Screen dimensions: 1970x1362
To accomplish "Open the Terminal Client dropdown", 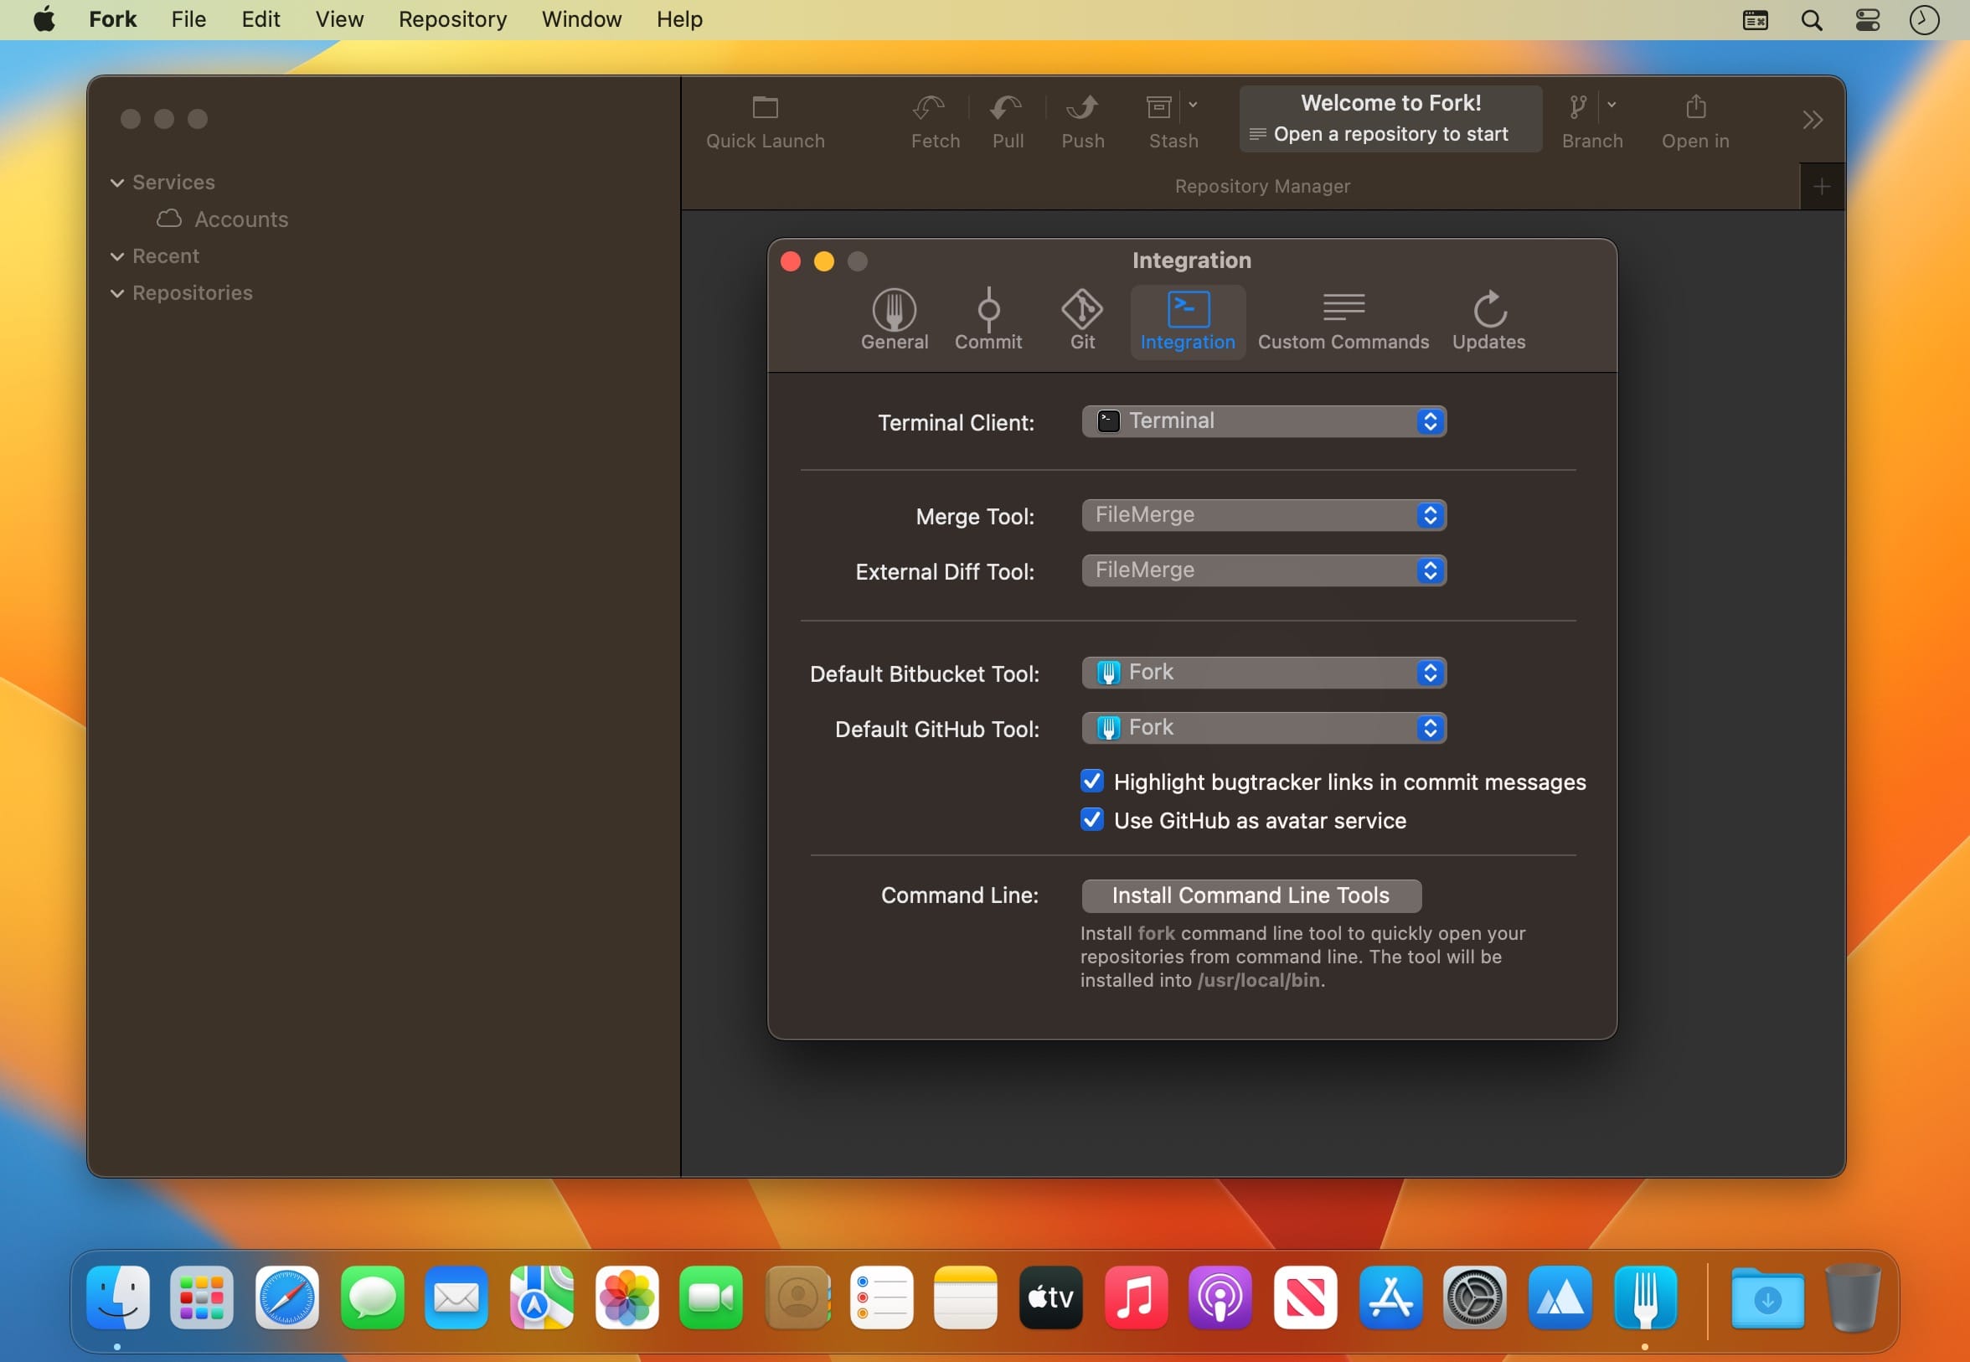I will point(1263,421).
